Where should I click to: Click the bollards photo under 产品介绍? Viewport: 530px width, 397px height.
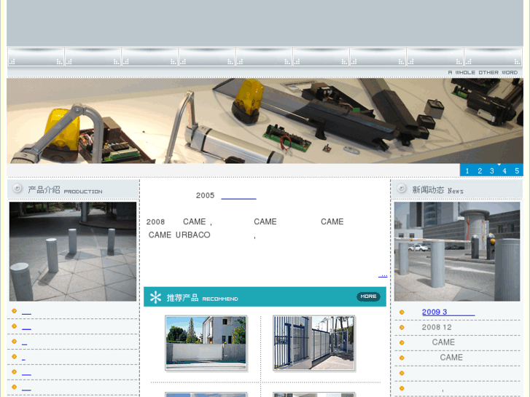tap(73, 251)
